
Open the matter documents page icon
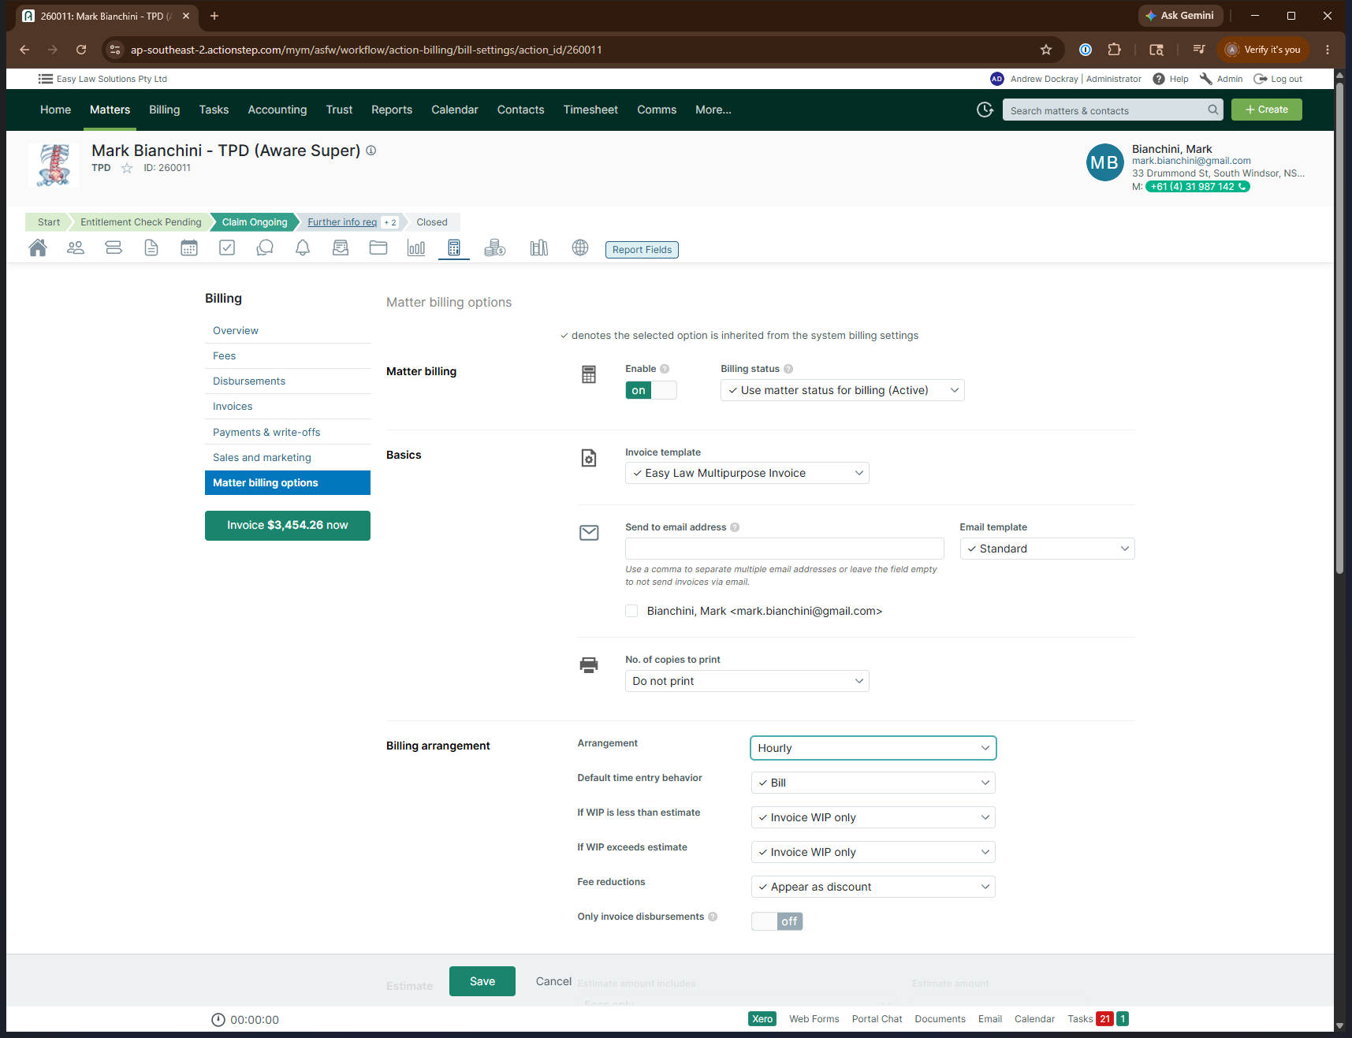(x=151, y=248)
